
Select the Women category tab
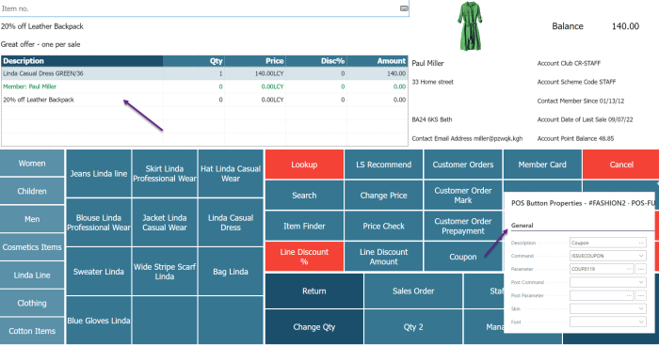point(32,164)
